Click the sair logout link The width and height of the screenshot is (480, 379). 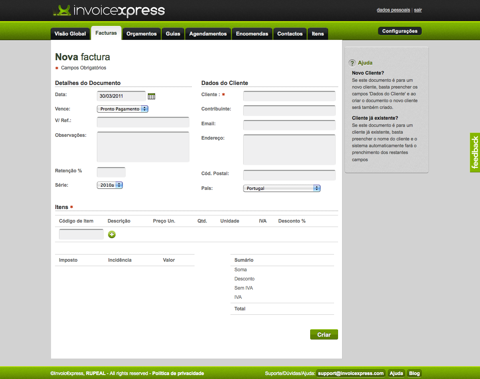(418, 10)
